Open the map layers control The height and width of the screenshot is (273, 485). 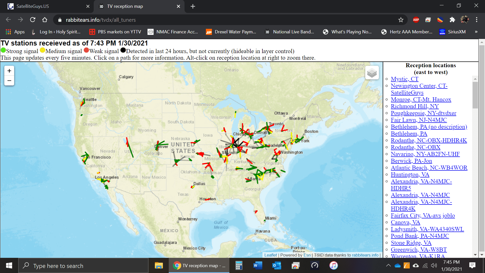[372, 73]
